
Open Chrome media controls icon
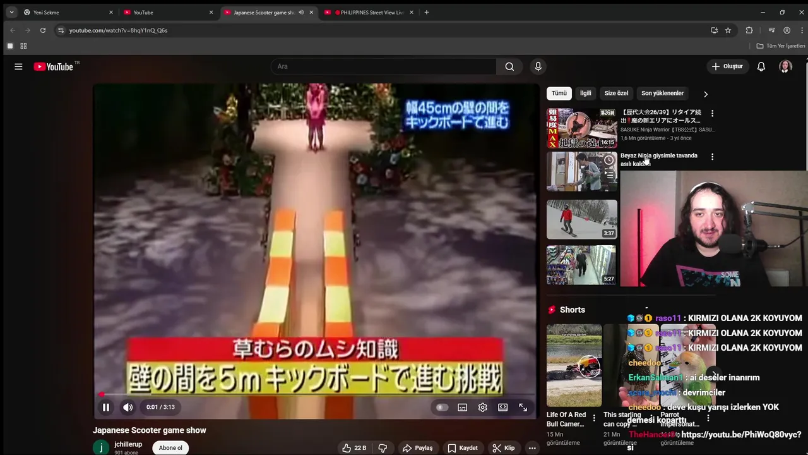click(771, 30)
